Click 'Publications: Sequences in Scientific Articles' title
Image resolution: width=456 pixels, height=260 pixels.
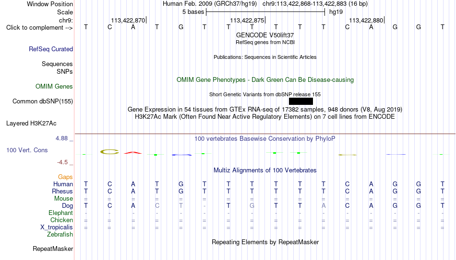(265, 57)
